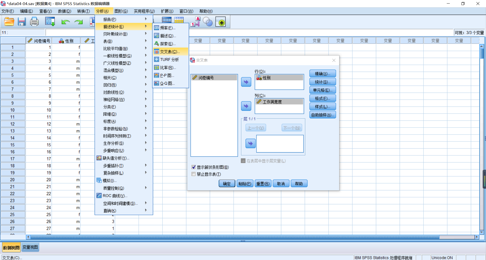Open 格式(F)... options

[323, 98]
